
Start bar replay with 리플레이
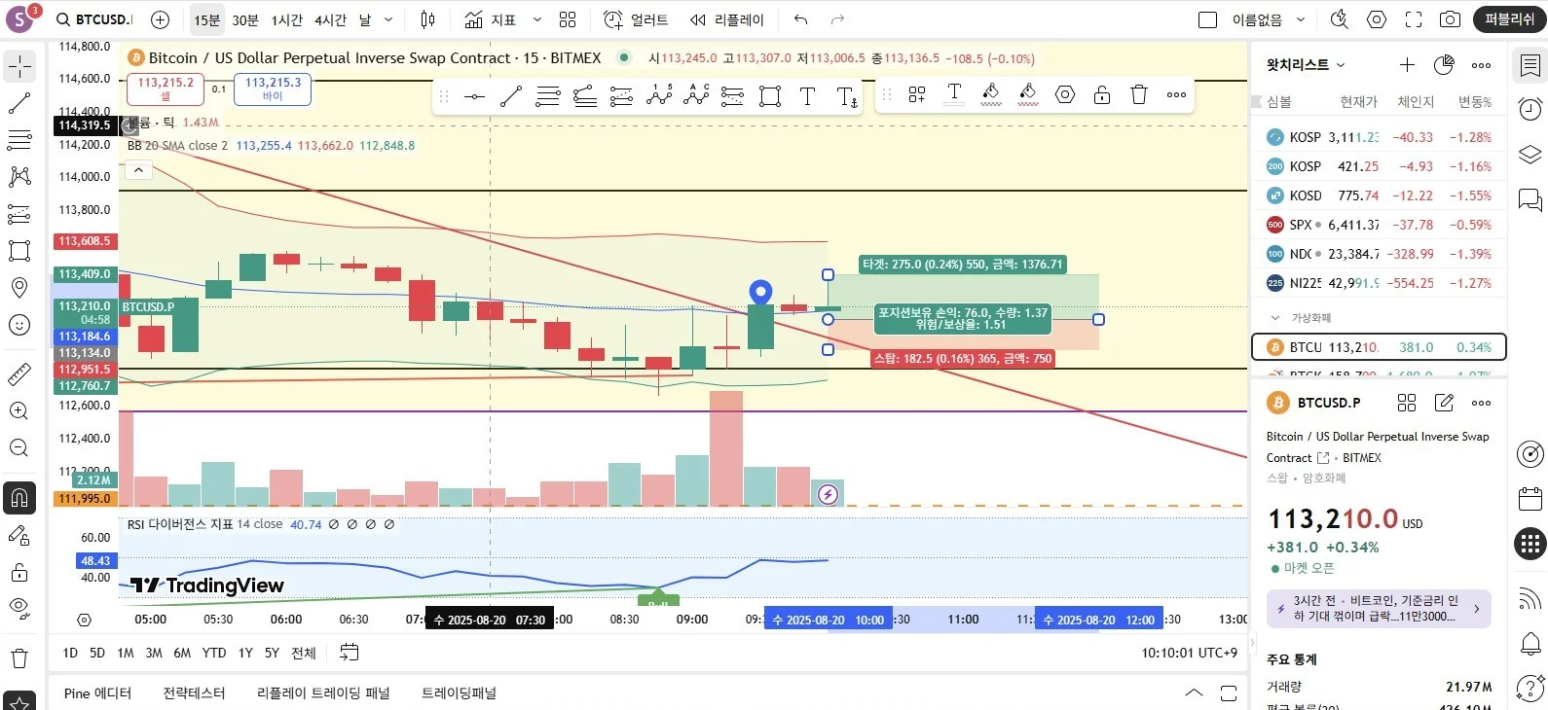727,19
